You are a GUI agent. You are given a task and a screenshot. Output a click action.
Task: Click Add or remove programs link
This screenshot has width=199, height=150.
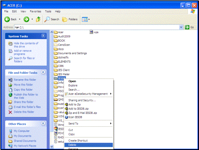tap(22, 52)
